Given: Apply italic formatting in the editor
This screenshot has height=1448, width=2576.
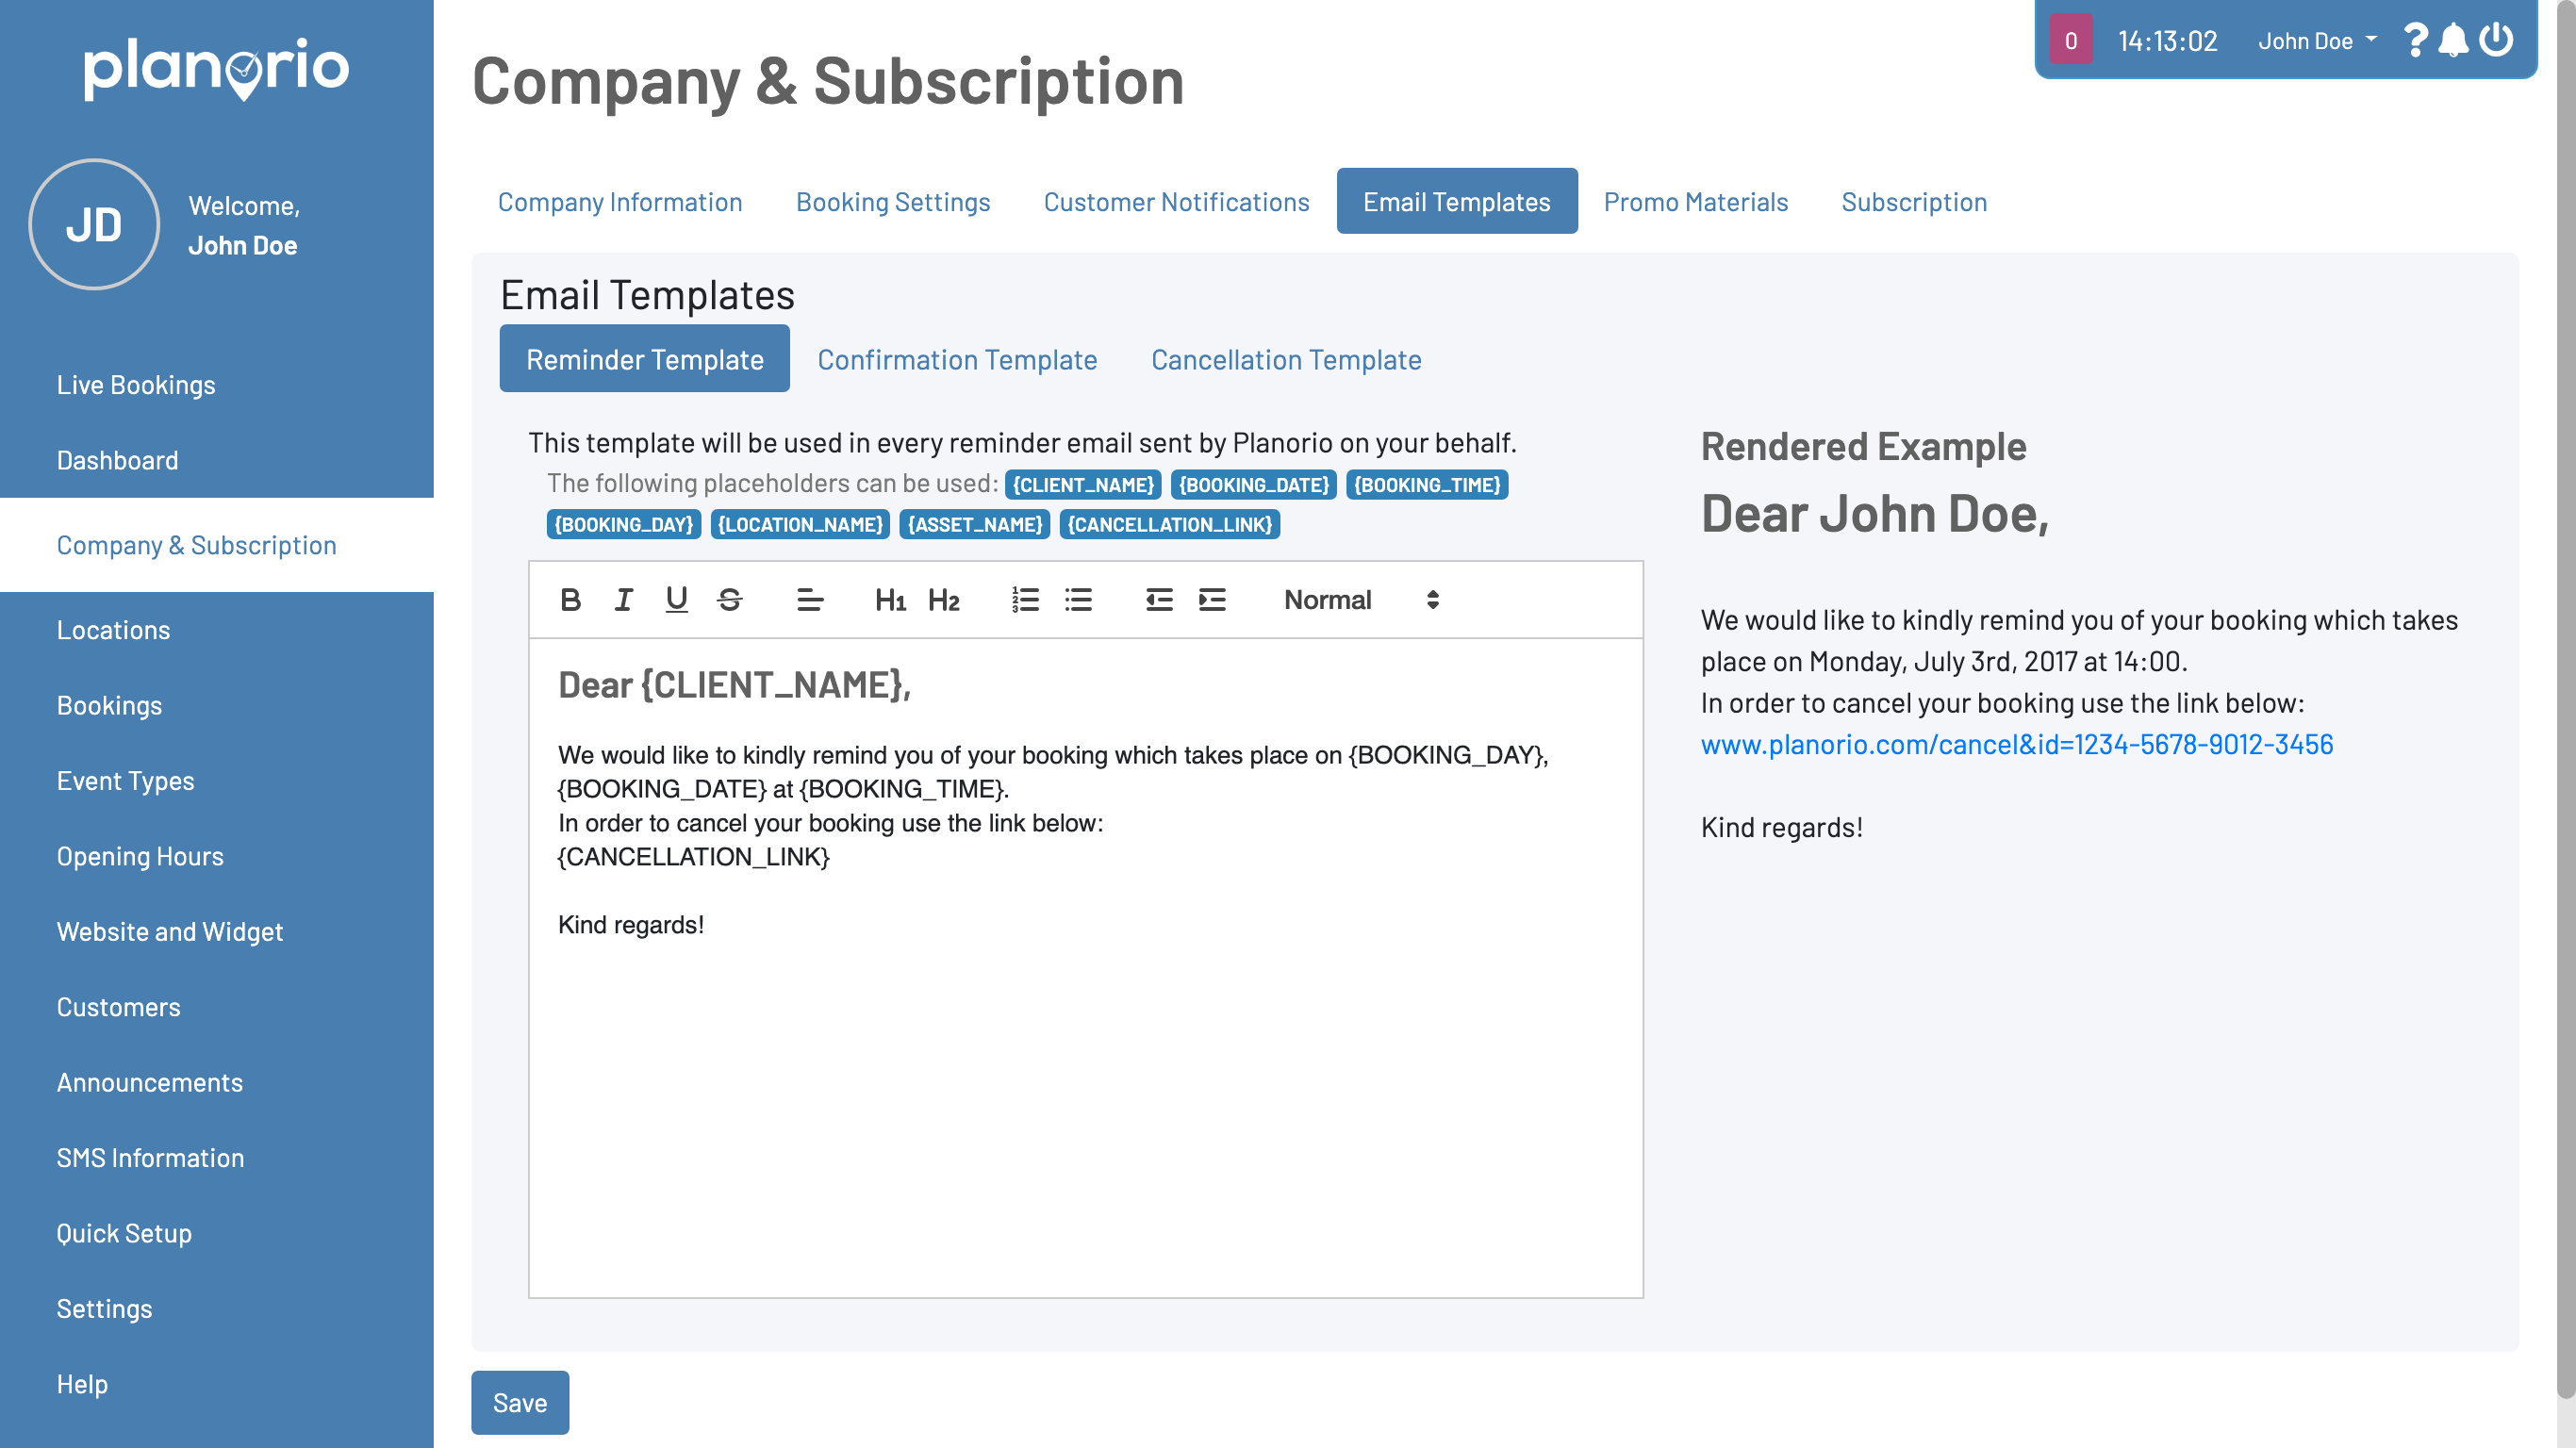Looking at the screenshot, I should (x=623, y=600).
